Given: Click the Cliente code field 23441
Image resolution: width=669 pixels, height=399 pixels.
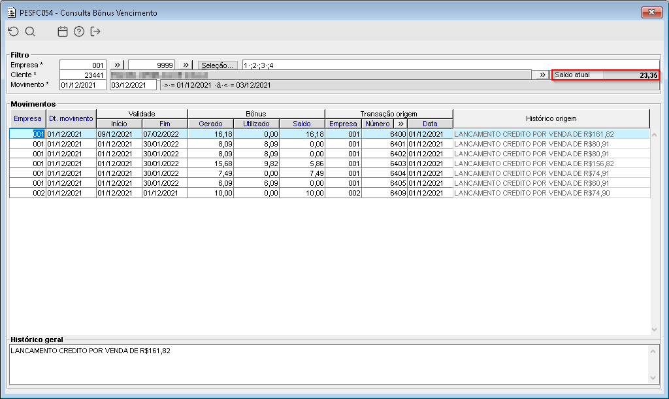Looking at the screenshot, I should point(83,75).
